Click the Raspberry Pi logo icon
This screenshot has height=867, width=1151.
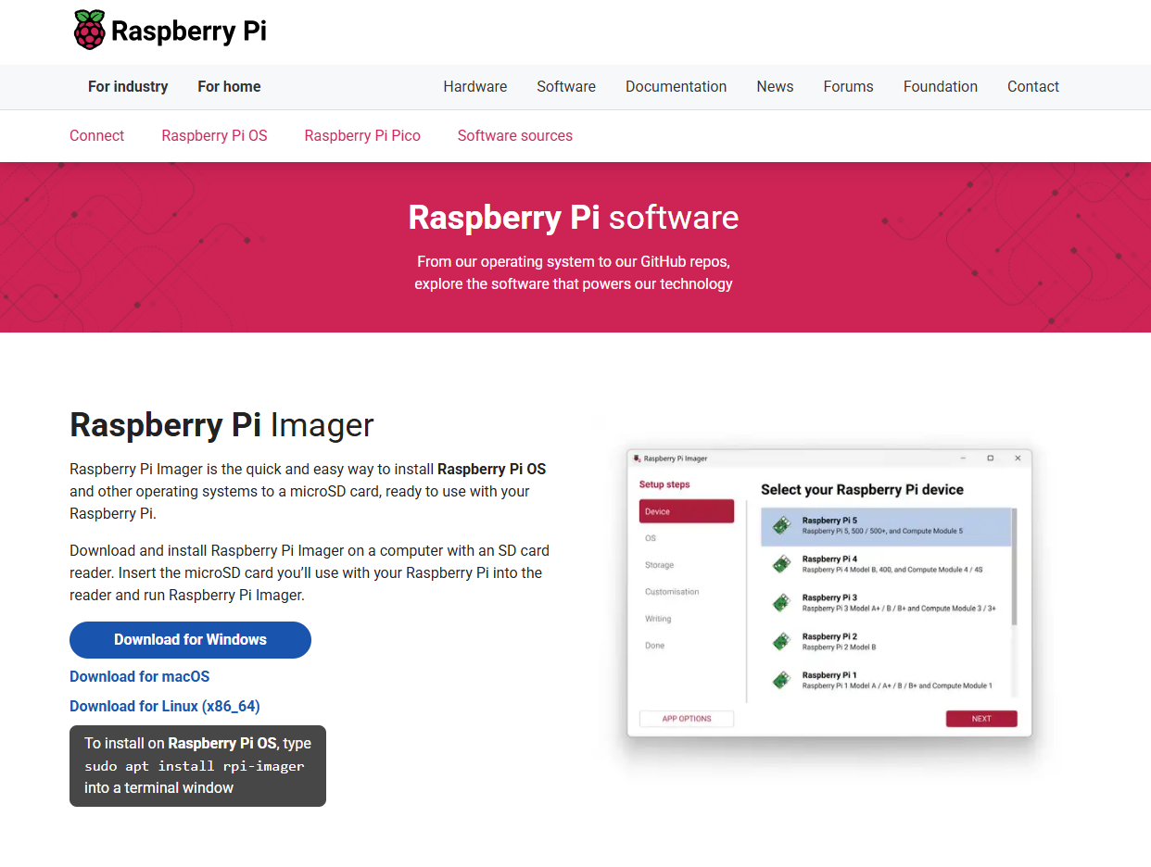[89, 30]
